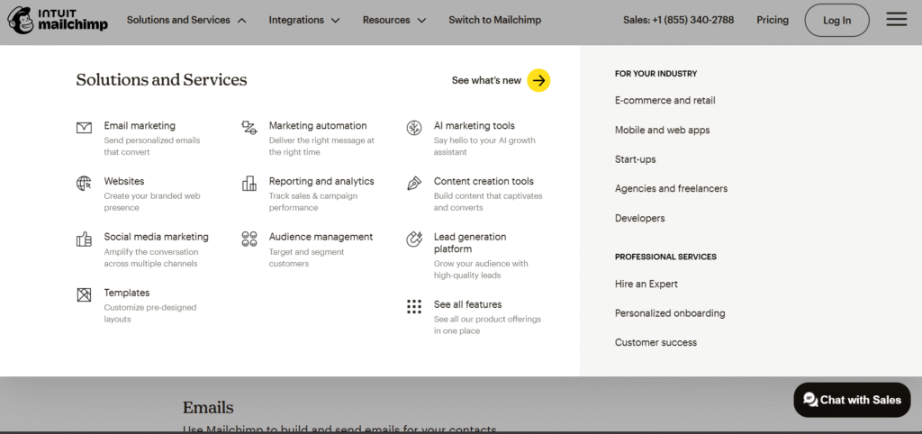Click the Reporting and analytics chart icon
The height and width of the screenshot is (434, 922).
pyautogui.click(x=249, y=184)
